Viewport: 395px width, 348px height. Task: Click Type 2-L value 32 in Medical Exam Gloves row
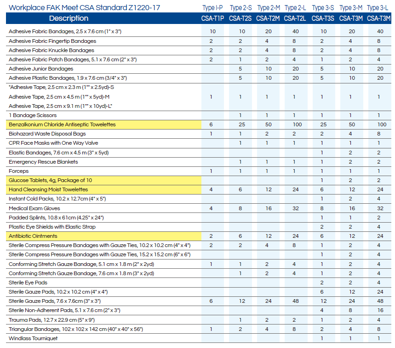pos(296,208)
